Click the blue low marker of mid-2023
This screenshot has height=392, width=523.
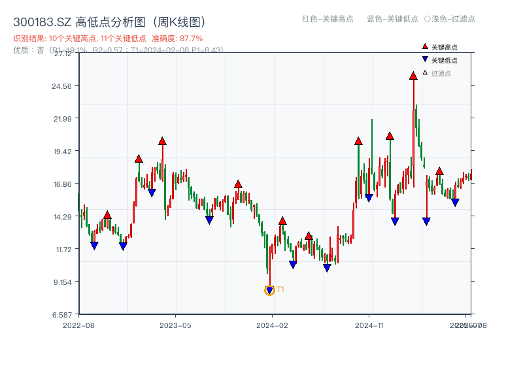coord(209,220)
